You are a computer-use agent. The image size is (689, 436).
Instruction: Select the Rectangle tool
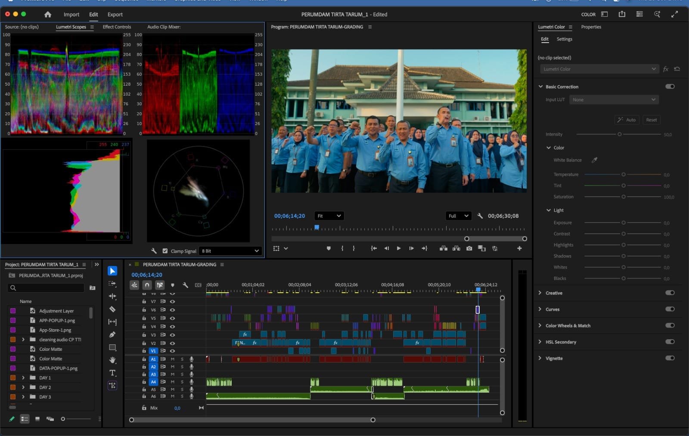pos(112,347)
